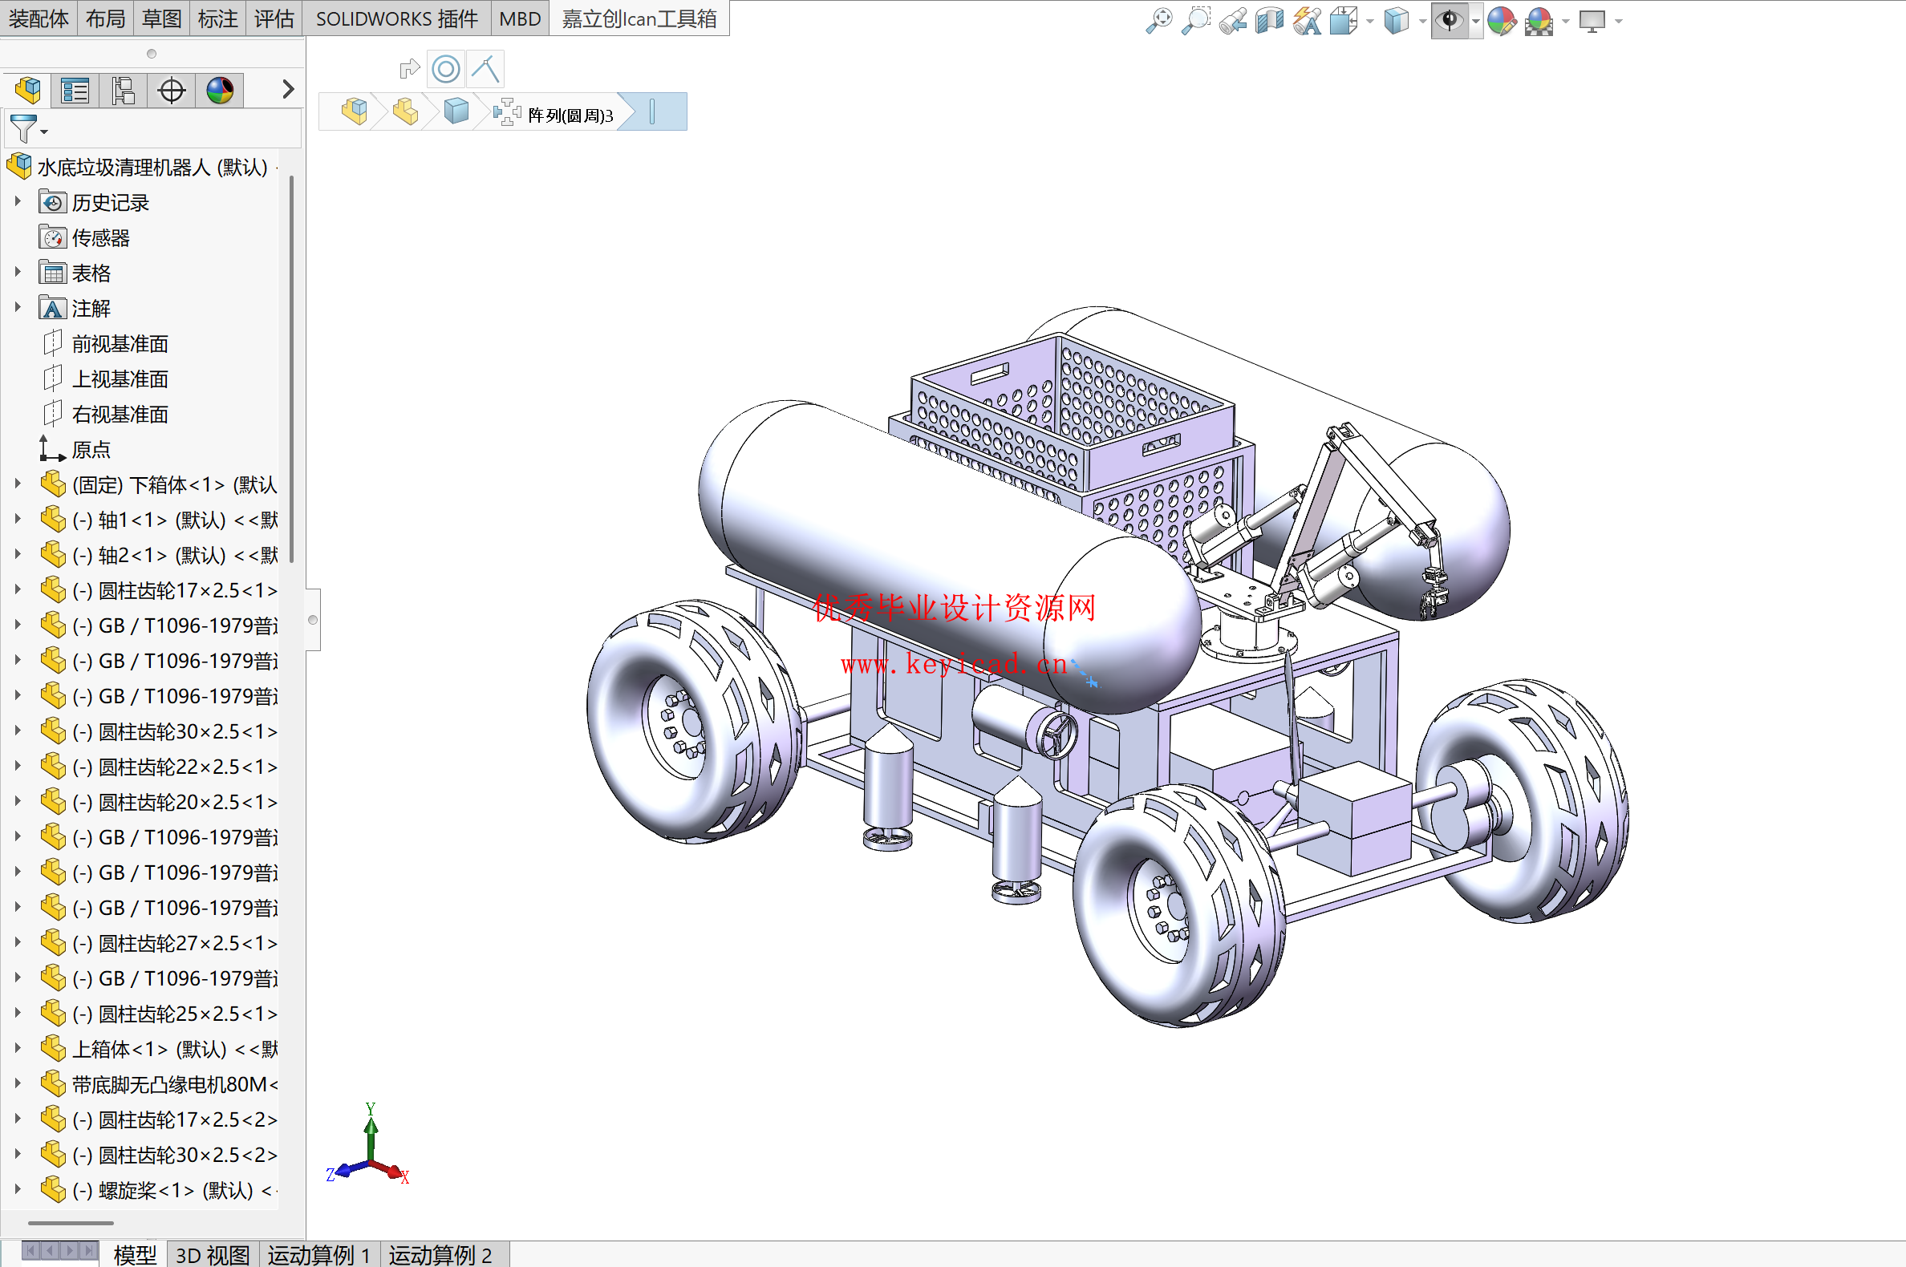This screenshot has height=1267, width=1906.
Task: Click the breadcrumb part cube icon
Action: pos(456,111)
